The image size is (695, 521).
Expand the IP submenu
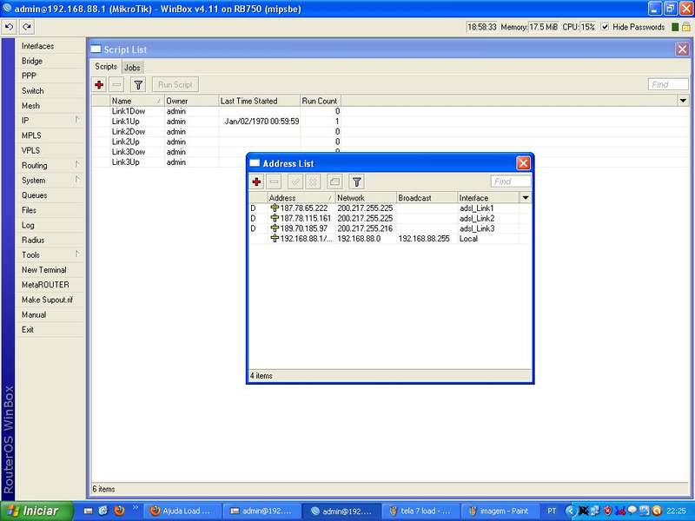[x=77, y=120]
